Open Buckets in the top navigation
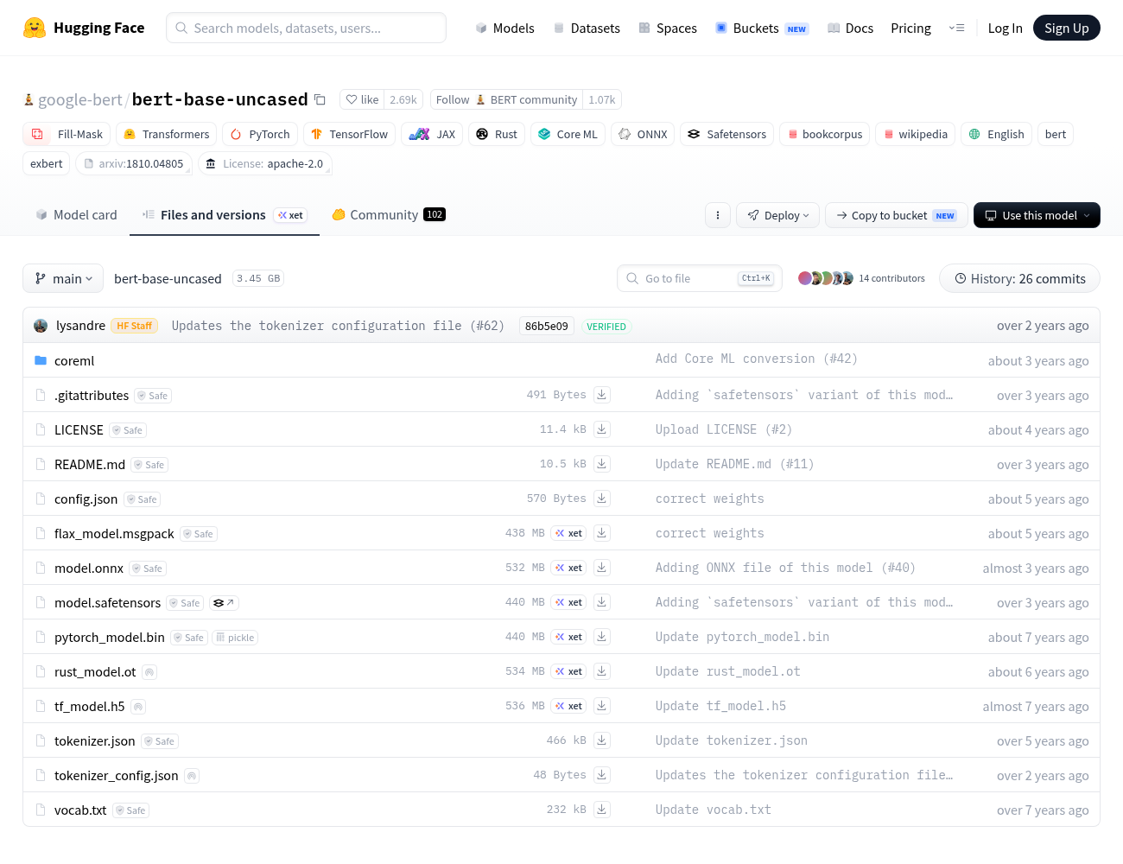Screen dimensions: 1123x864 761,28
